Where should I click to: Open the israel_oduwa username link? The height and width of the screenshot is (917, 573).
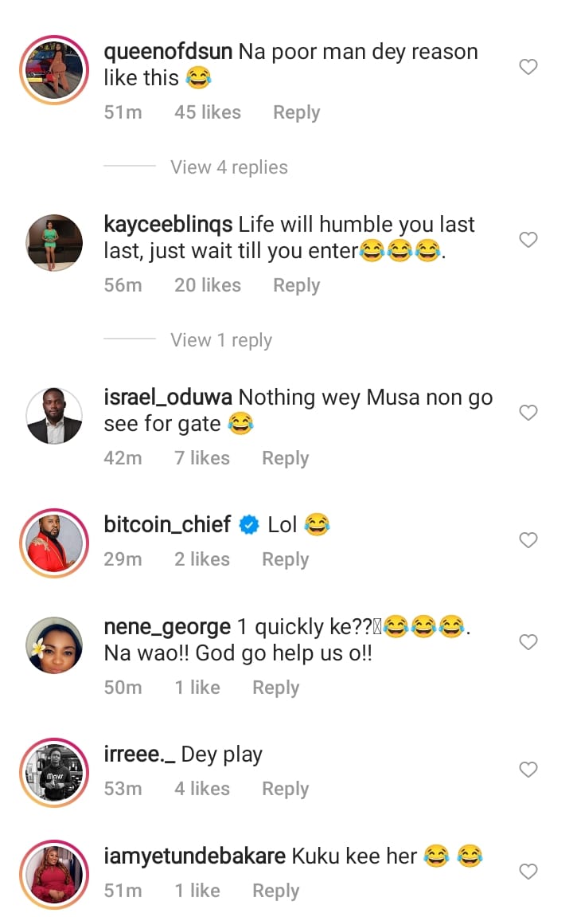169,397
